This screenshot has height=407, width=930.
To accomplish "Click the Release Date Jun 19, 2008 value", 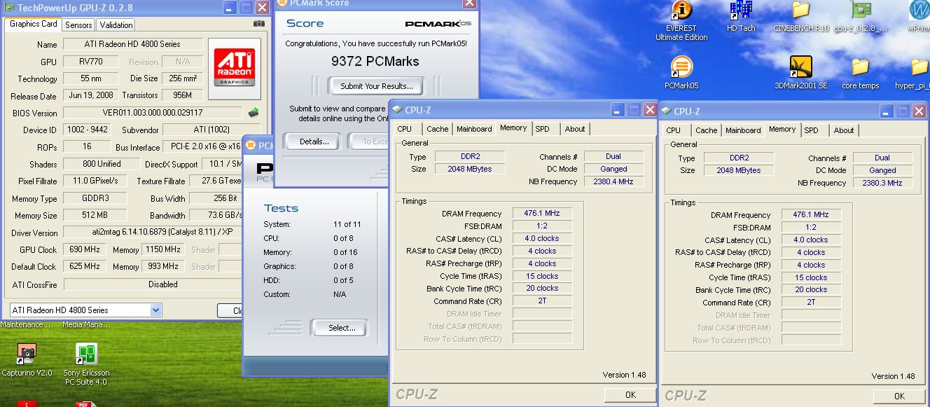I will 91,95.
